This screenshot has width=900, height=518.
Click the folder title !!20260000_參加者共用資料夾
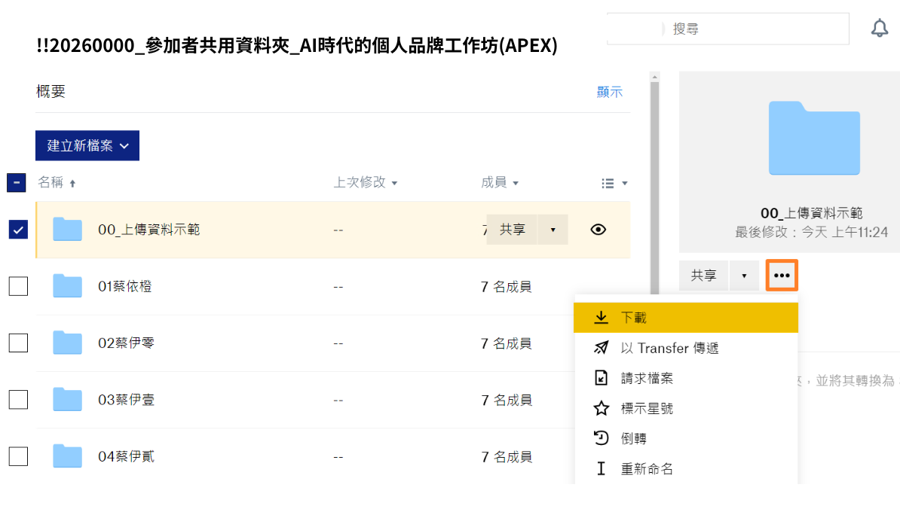[297, 45]
